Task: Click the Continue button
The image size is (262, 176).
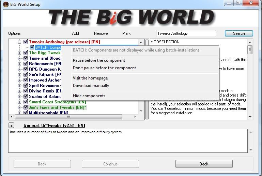Action: tap(110, 164)
